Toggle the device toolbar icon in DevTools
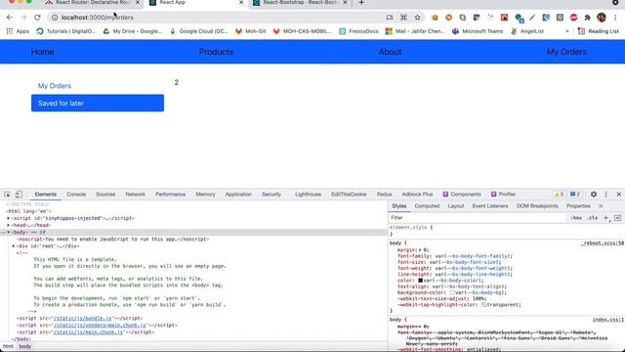 point(19,195)
